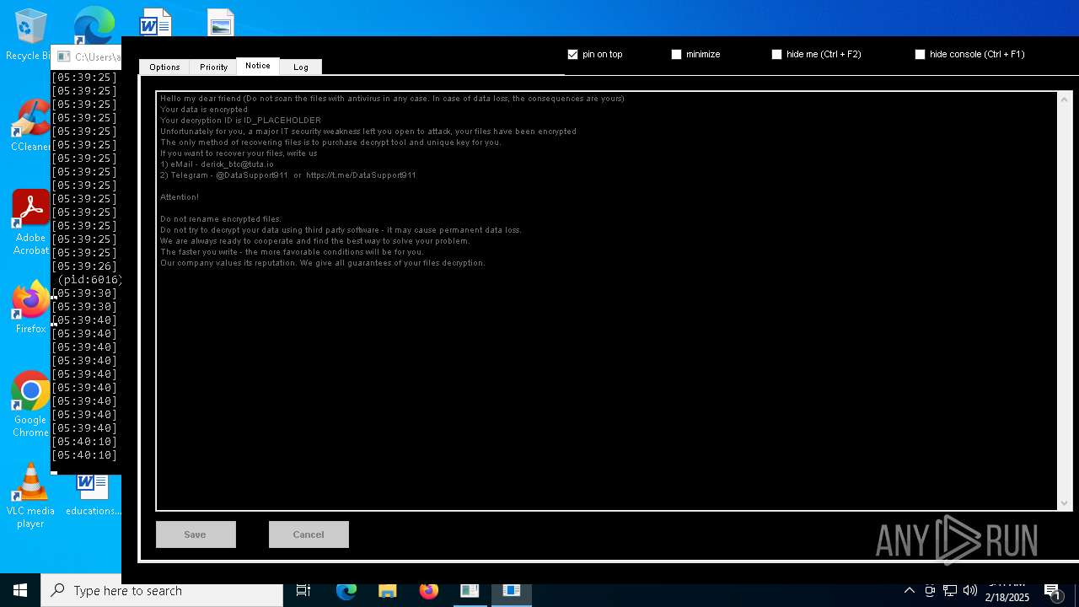Image resolution: width=1079 pixels, height=607 pixels.
Task: Open the CCleaner desktop shortcut
Action: 30,125
